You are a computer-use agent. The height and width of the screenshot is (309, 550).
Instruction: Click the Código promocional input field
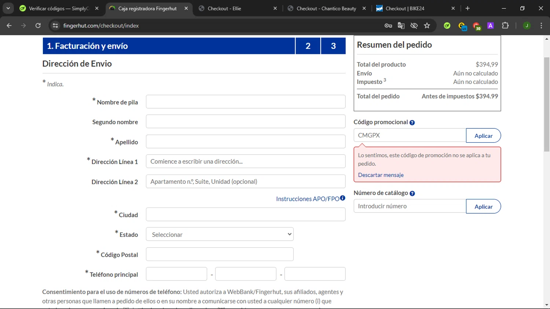point(410,135)
